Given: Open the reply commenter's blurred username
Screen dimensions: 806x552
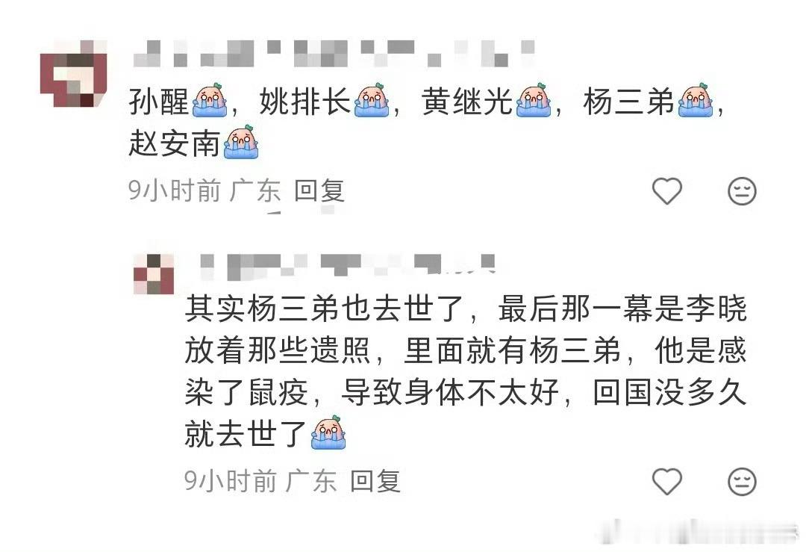Looking at the screenshot, I should tap(347, 265).
